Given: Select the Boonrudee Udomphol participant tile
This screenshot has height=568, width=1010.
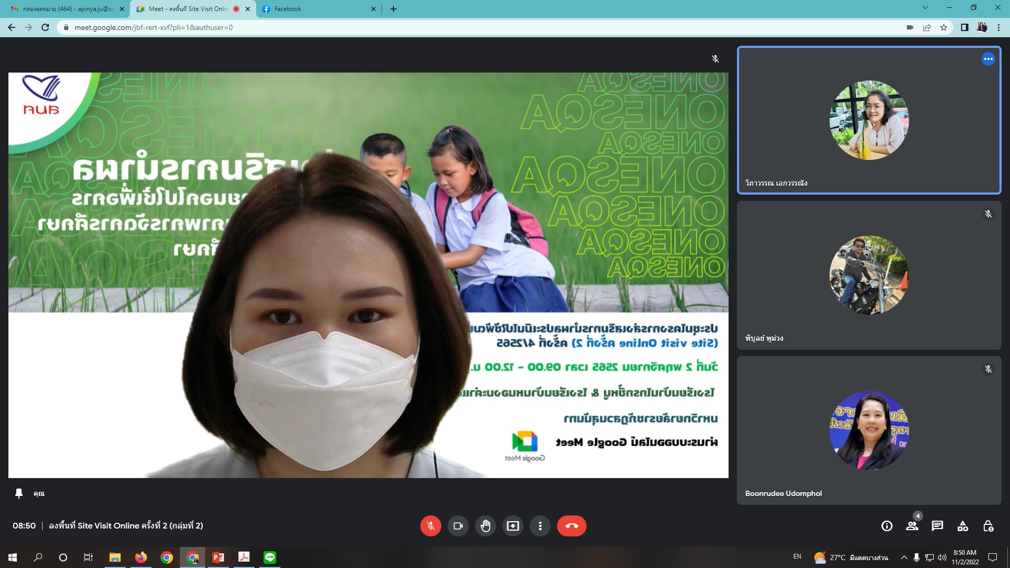Looking at the screenshot, I should pos(868,430).
